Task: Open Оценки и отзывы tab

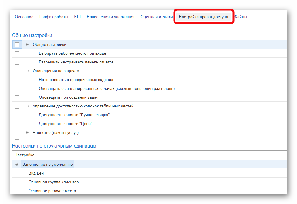Action: point(157,17)
